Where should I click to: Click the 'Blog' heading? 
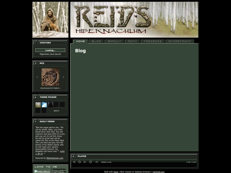80,50
